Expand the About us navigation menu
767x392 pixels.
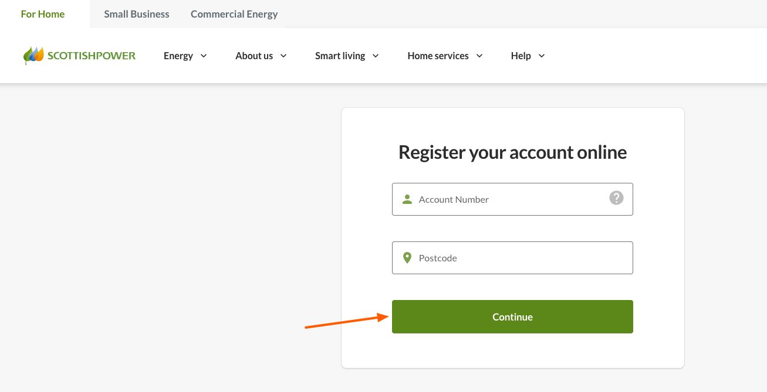click(x=254, y=56)
